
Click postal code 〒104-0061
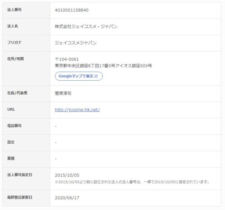(67, 59)
